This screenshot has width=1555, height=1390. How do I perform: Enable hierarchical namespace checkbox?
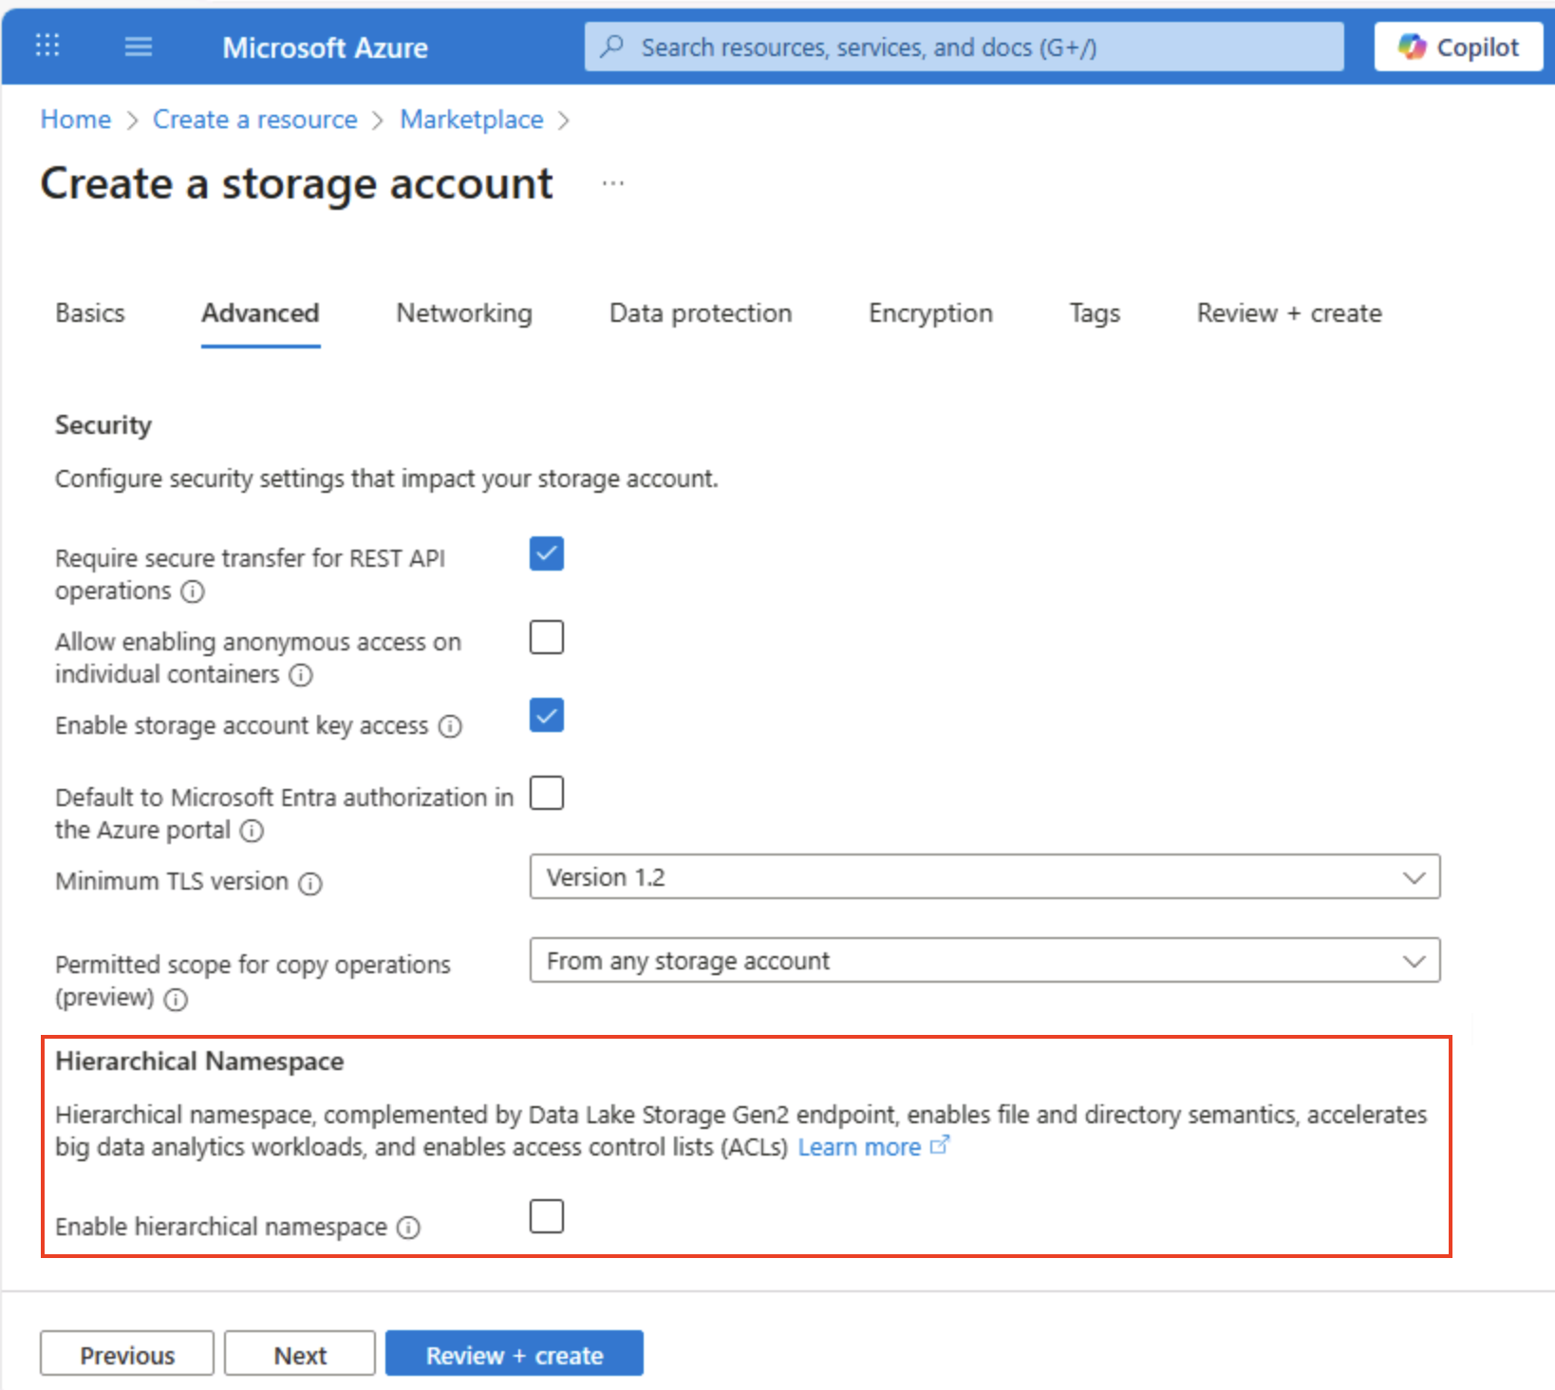click(546, 1215)
